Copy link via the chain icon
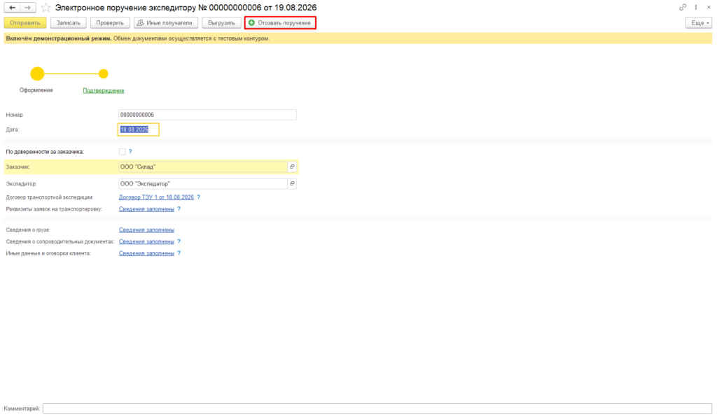Viewport: 717px width, 417px height. [683, 7]
